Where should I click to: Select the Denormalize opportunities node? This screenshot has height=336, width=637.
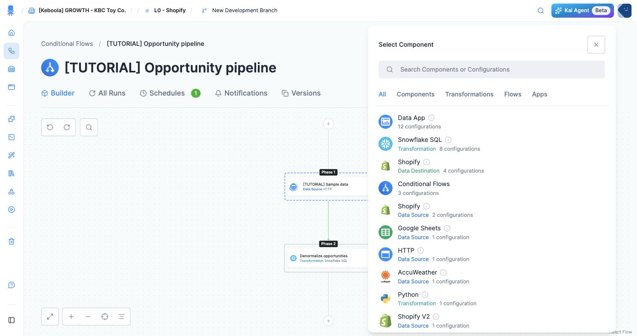point(328,258)
